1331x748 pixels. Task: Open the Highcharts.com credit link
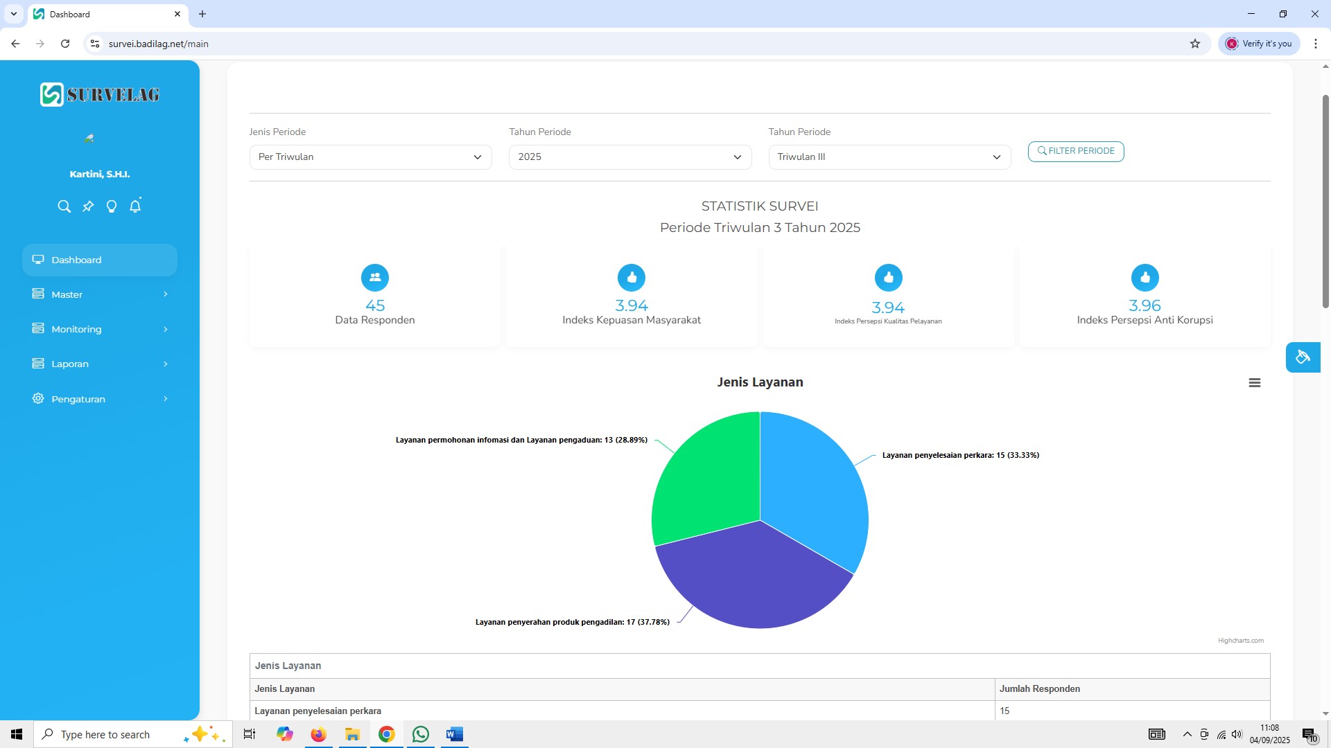1240,641
